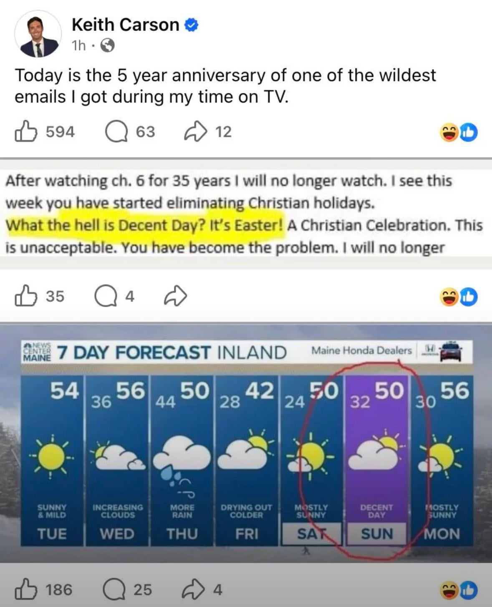View reactions on the email image
The image size is (492, 607).
click(459, 297)
